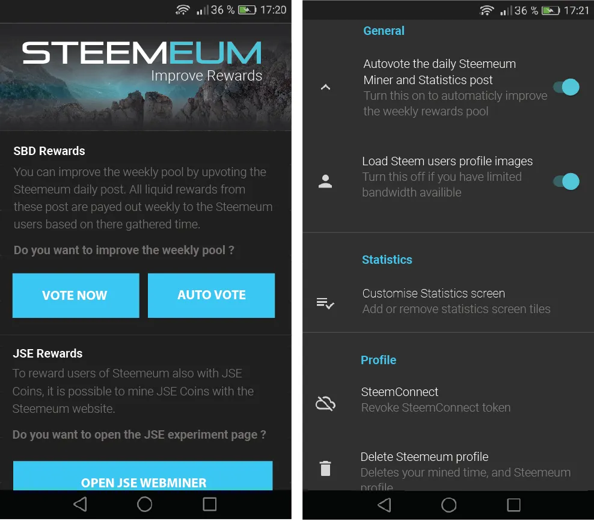The height and width of the screenshot is (521, 594).
Task: Tap the back triangle in left phone navigation
Action: click(81, 504)
